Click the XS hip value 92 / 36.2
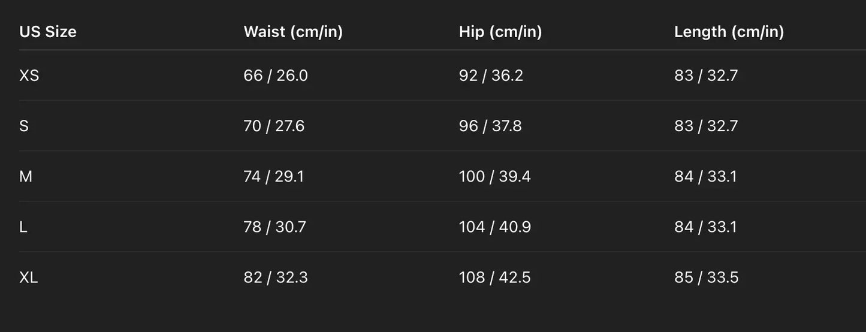Image resolution: width=866 pixels, height=332 pixels. coord(491,76)
